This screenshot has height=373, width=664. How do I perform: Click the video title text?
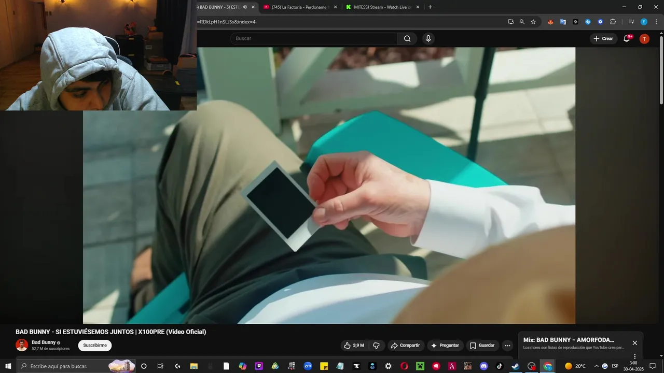(110, 332)
